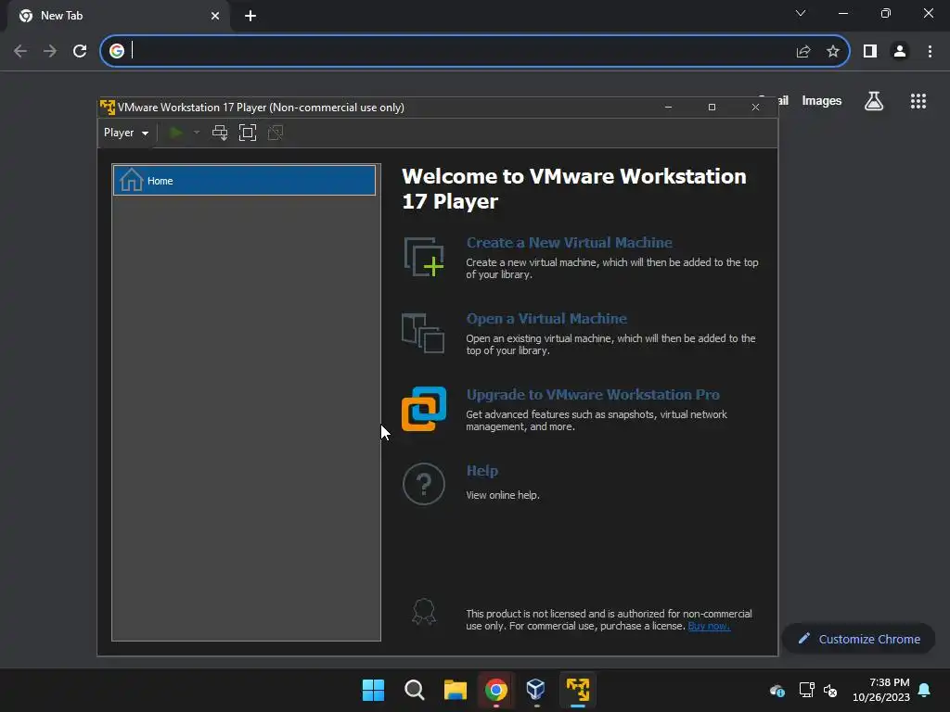Click share this page icon in Chrome
Image resolution: width=950 pixels, height=712 pixels.
click(803, 52)
